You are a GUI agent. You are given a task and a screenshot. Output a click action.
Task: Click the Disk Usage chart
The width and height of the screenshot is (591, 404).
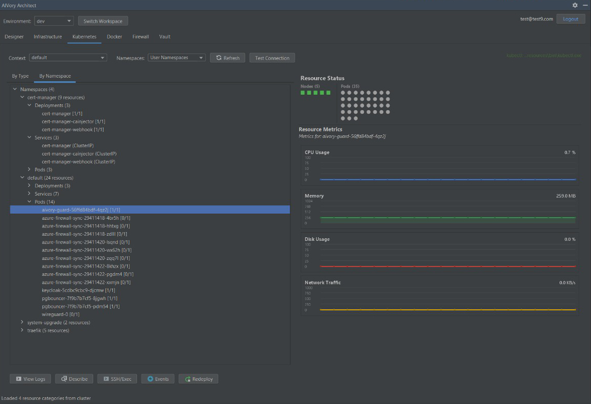[x=440, y=253]
